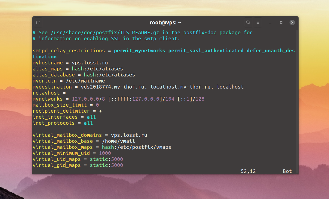The width and height of the screenshot is (329, 199).
Task: Click the myhostname parameter
Action: click(x=48, y=63)
